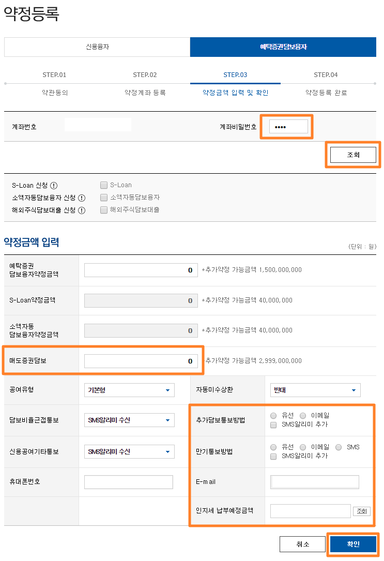This screenshot has width=384, height=561.
Task: Check the 소액자동담보융자 checkbox
Action: (104, 198)
